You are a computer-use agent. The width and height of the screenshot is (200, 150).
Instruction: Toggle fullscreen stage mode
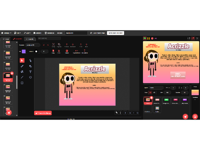coord(197,38)
